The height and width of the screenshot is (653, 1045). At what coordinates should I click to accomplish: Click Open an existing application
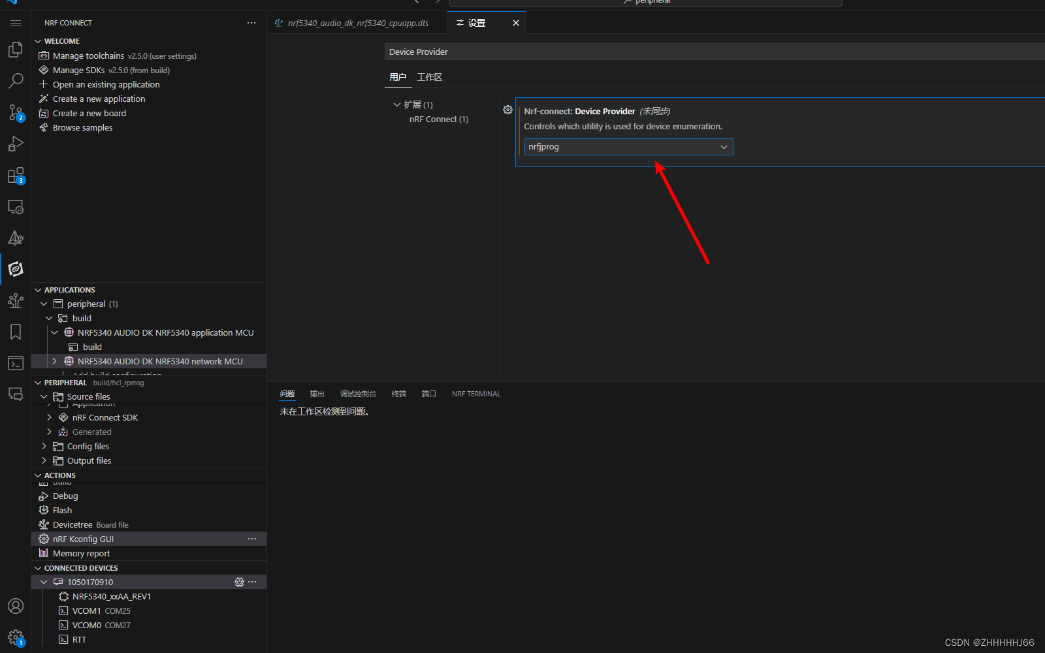pyautogui.click(x=106, y=84)
